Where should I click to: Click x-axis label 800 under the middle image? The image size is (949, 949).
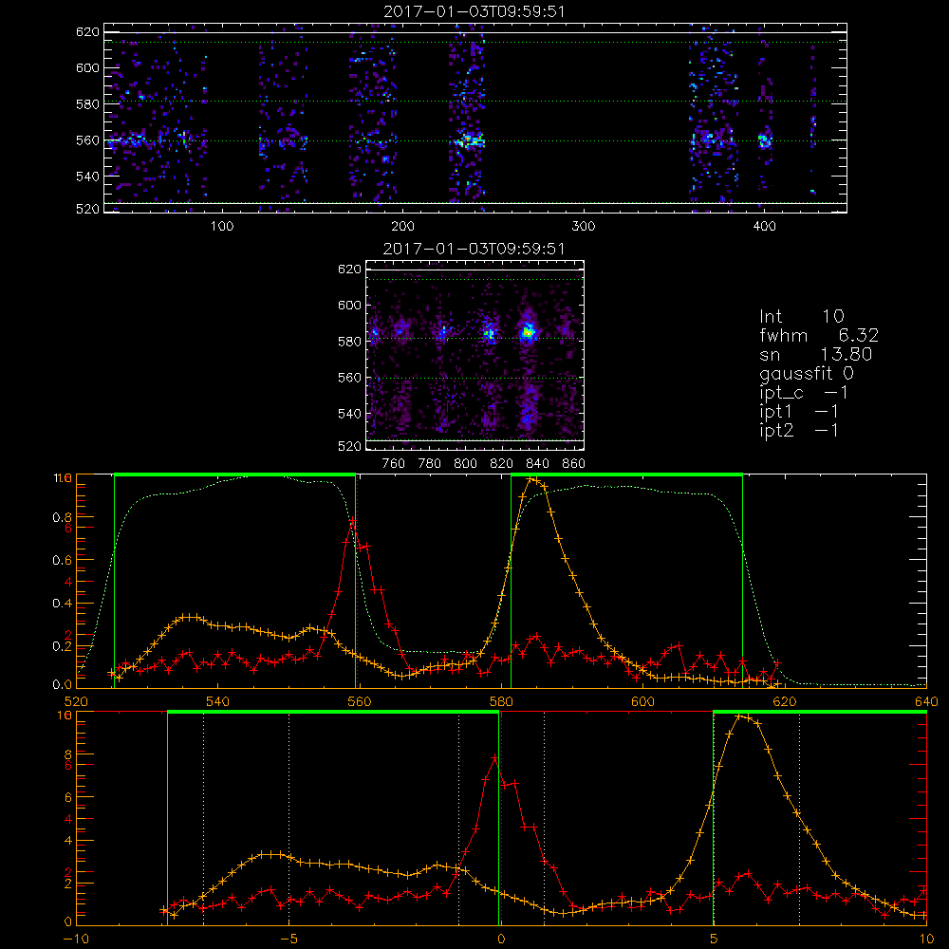pyautogui.click(x=465, y=464)
